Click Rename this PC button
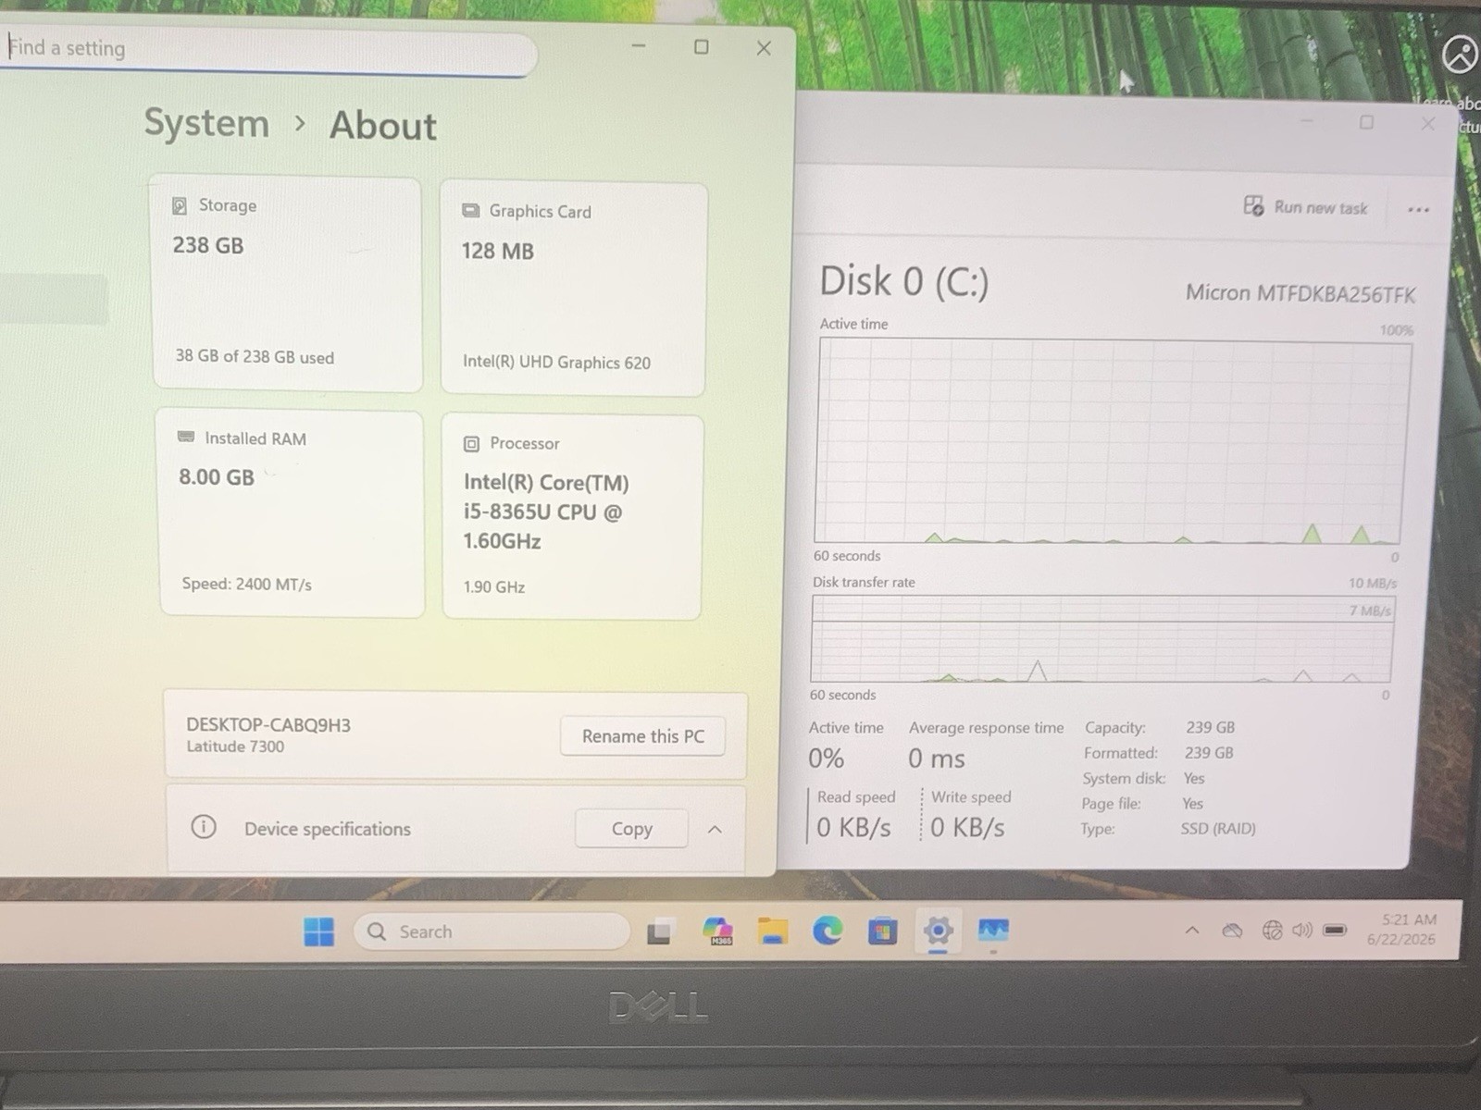 (x=642, y=736)
